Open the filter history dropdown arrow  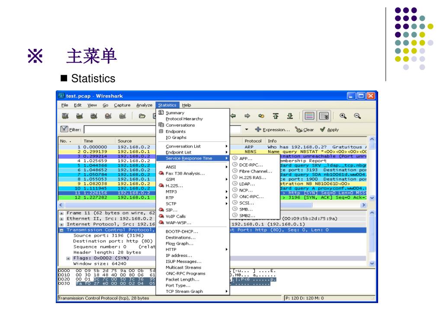pos(247,129)
